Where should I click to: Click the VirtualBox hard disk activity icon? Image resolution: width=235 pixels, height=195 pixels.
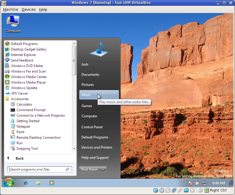(156, 190)
